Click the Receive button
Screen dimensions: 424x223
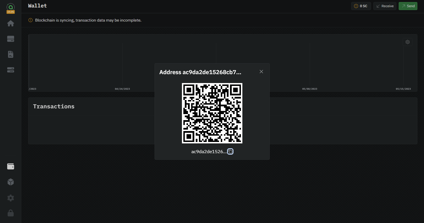coord(385,6)
